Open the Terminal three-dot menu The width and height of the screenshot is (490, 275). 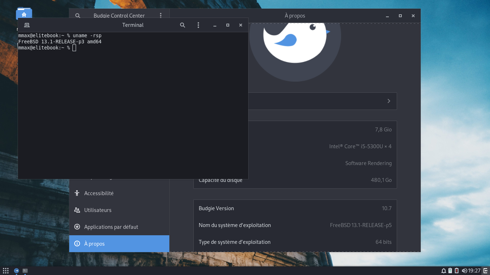198,25
